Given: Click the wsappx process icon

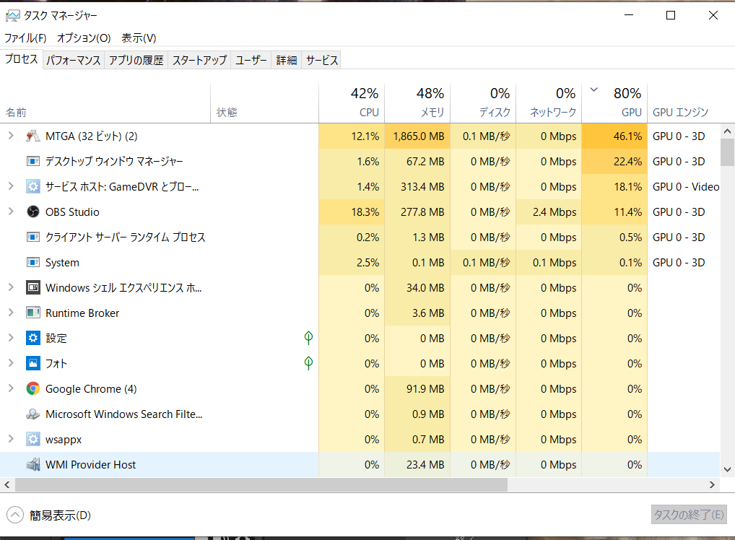Looking at the screenshot, I should point(32,440).
